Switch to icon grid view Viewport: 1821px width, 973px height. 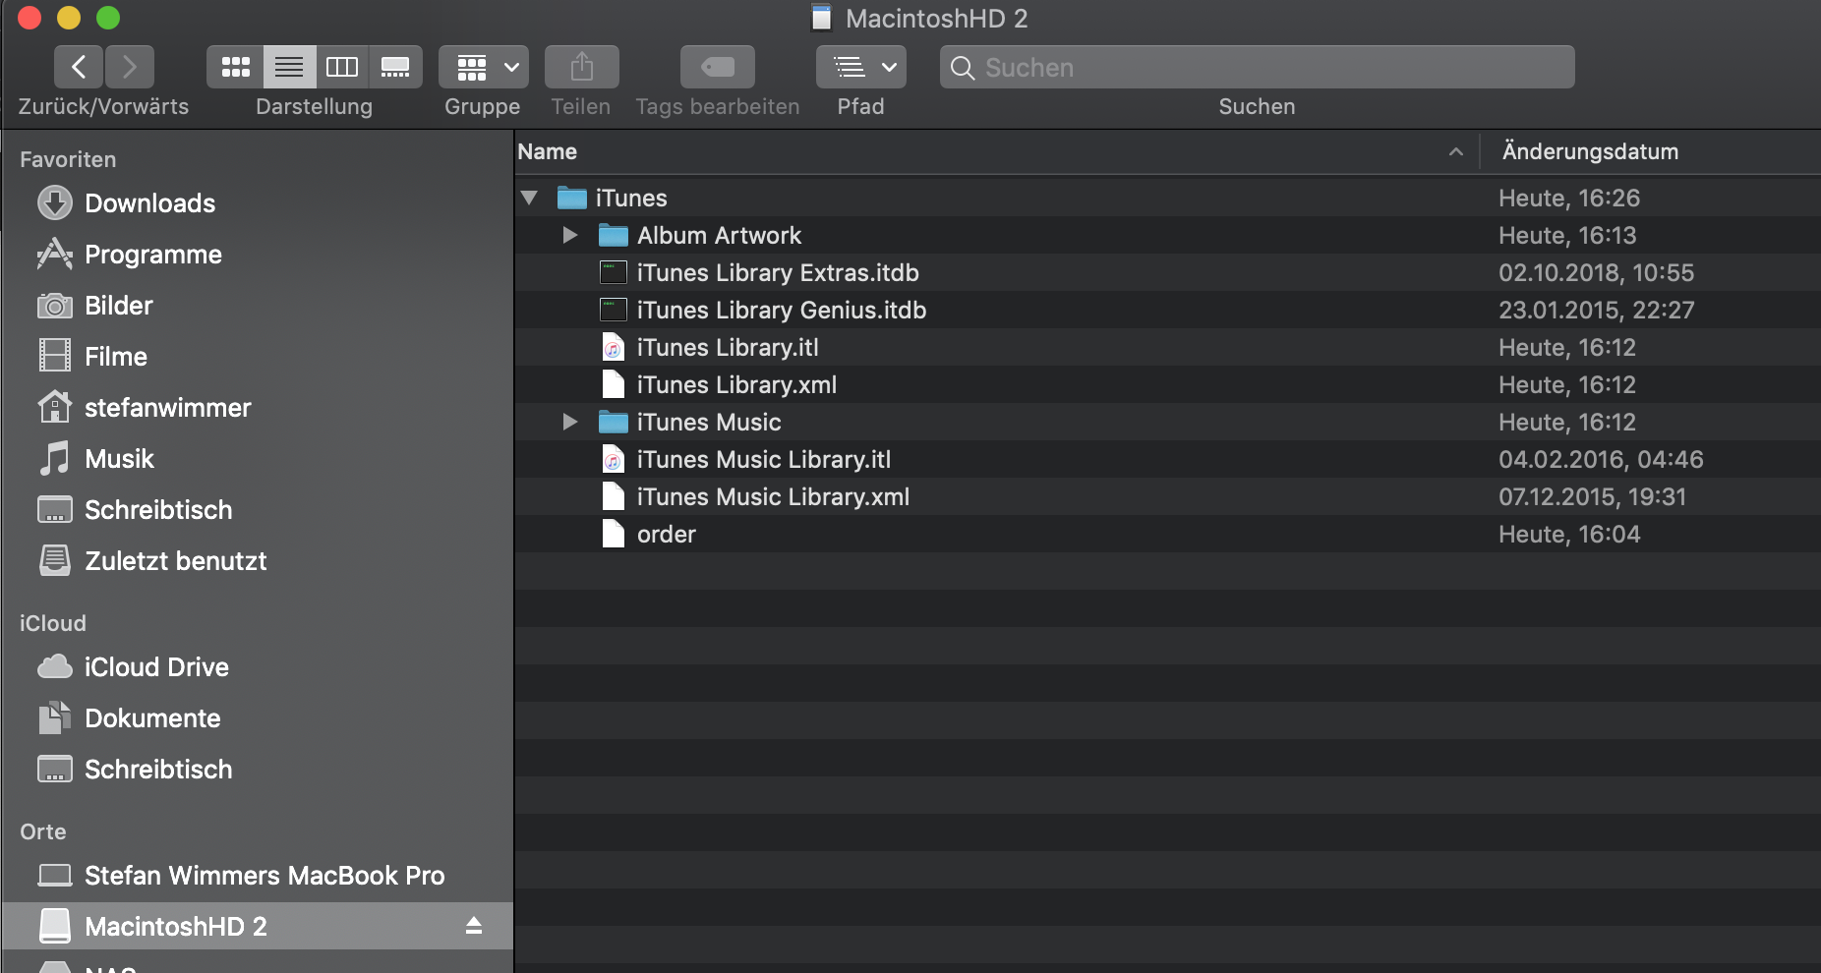tap(235, 67)
